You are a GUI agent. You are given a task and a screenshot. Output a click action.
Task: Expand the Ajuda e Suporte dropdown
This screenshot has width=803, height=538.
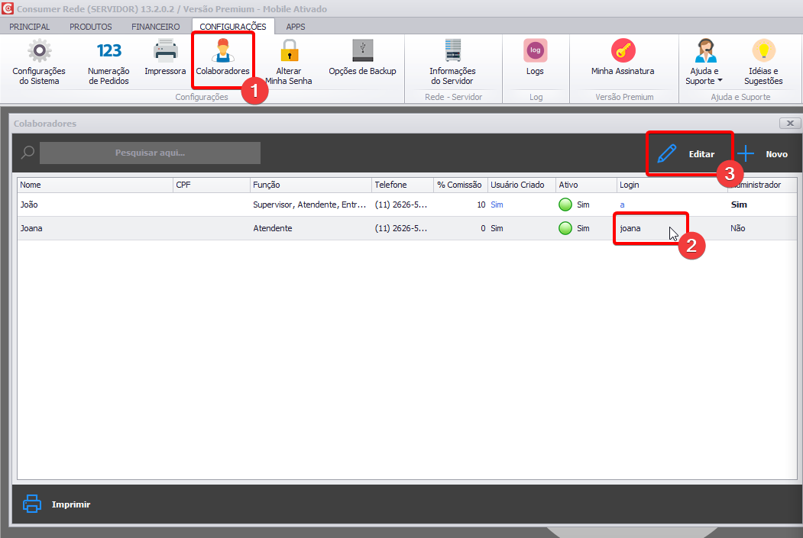pyautogui.click(x=704, y=76)
